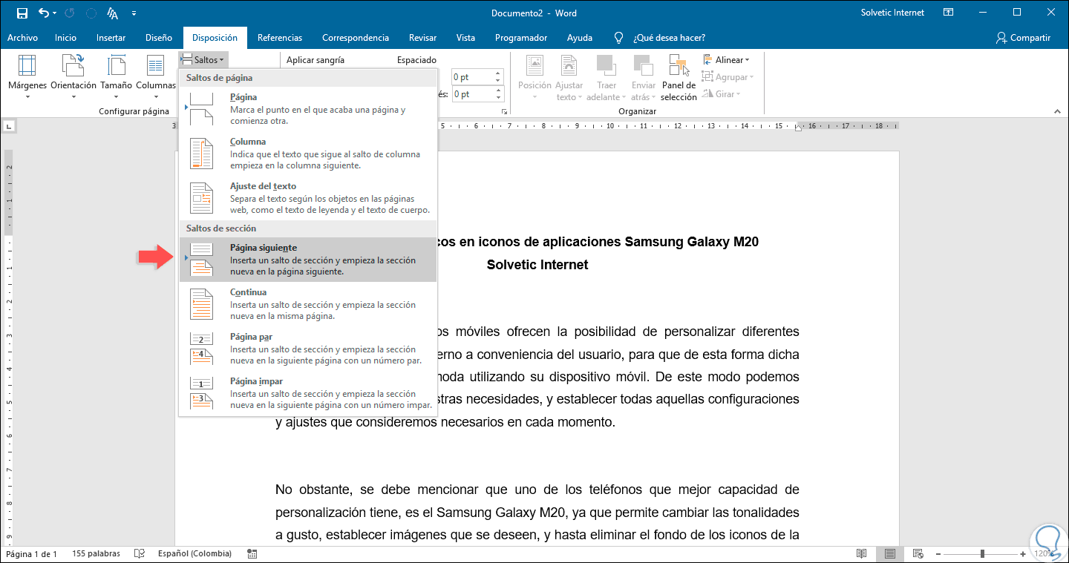Open the Orientación options
This screenshot has height=563, width=1069.
73,77
